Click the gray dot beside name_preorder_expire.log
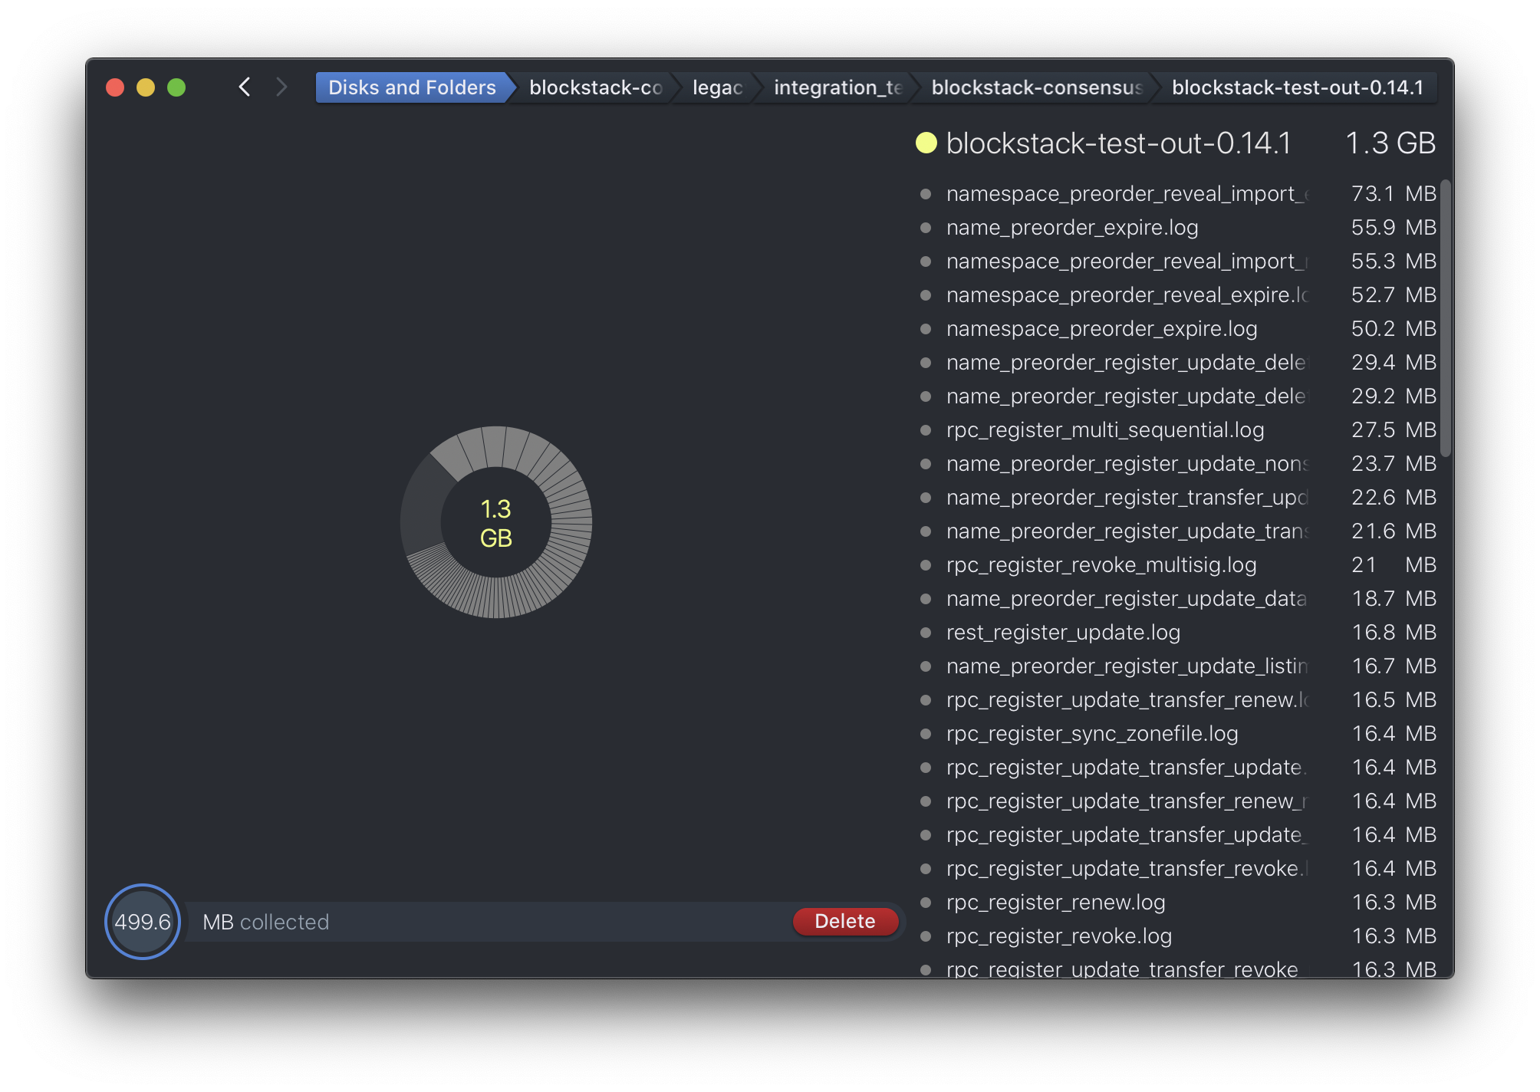This screenshot has height=1092, width=1540. tap(926, 228)
